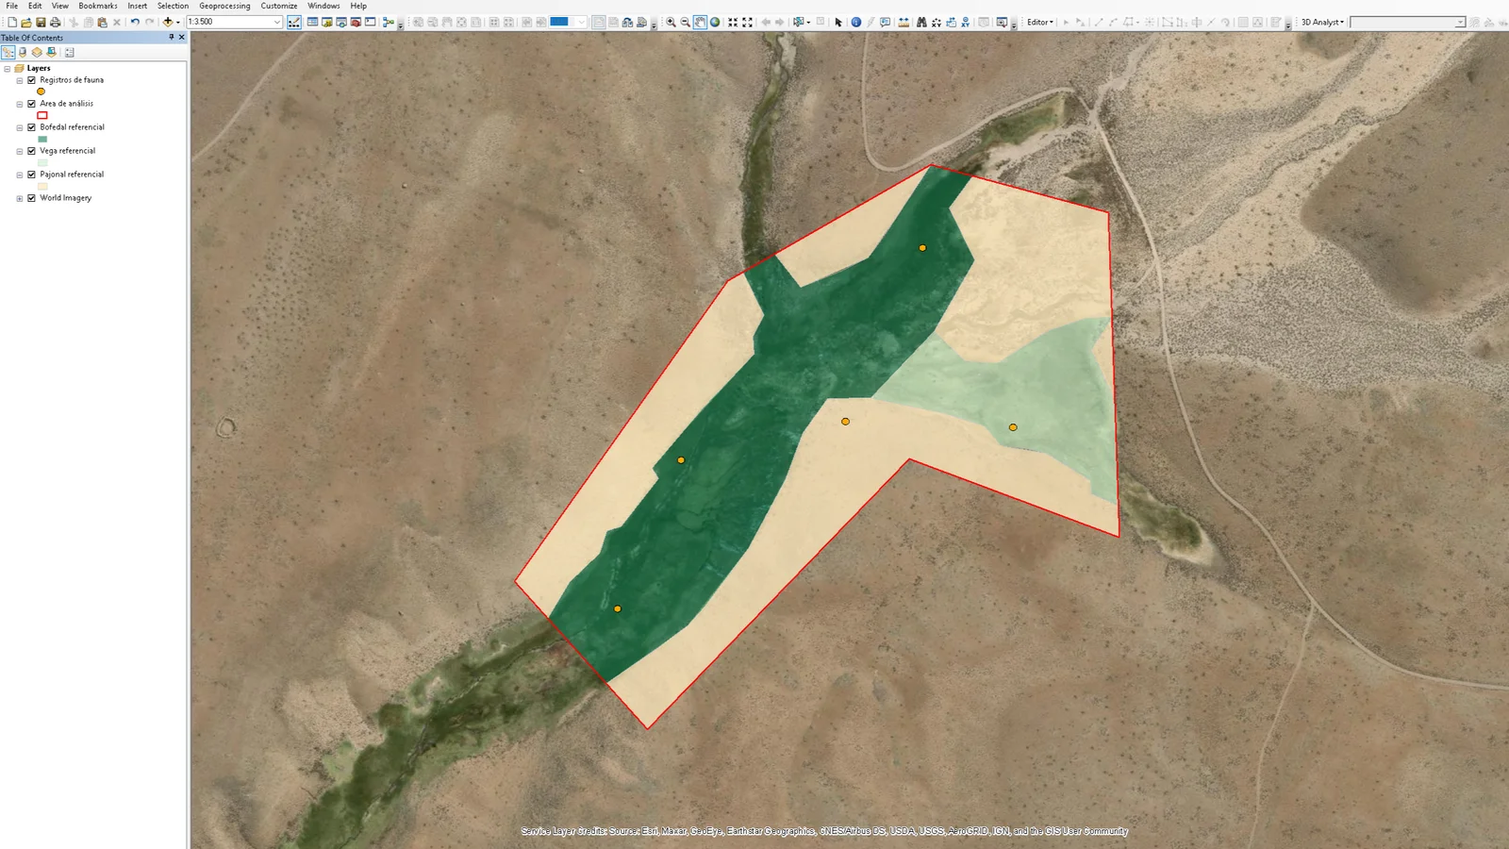
Task: Expand the World Imagery layer
Action: (20, 198)
